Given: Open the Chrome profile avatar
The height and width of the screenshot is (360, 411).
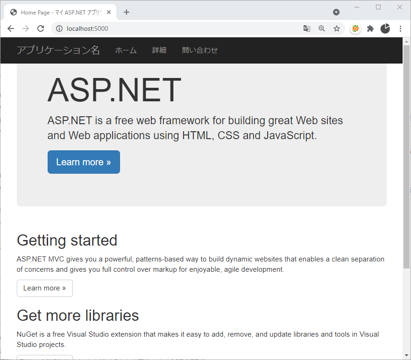Looking at the screenshot, I should pos(385,28).
